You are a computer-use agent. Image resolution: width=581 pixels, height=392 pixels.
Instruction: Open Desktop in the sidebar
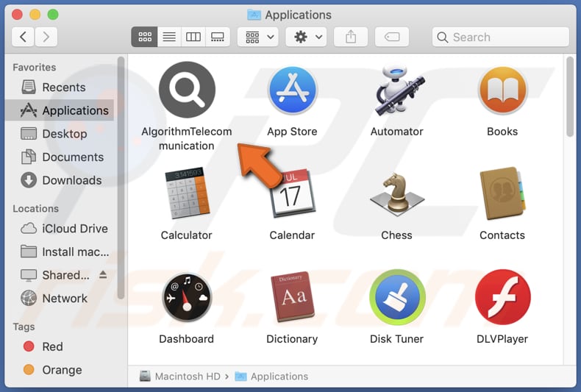[60, 134]
